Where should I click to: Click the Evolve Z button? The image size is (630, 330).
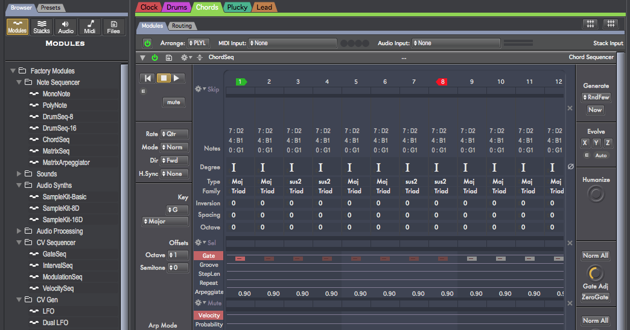pyautogui.click(x=608, y=143)
